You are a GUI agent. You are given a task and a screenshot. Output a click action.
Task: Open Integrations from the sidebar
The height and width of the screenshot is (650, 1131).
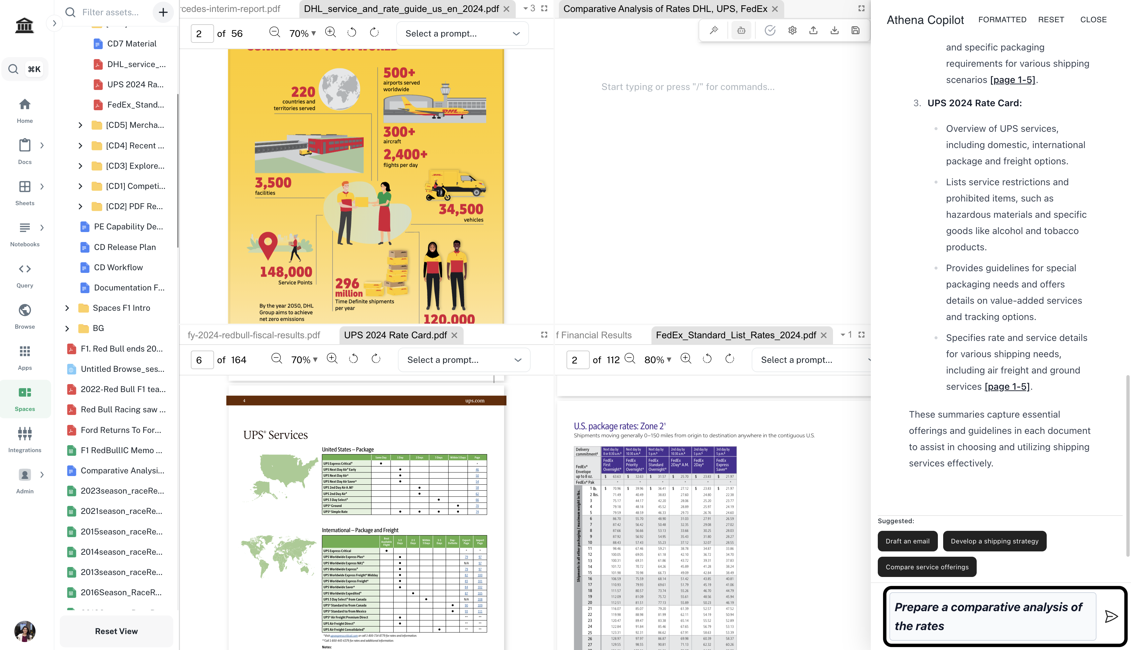click(25, 440)
